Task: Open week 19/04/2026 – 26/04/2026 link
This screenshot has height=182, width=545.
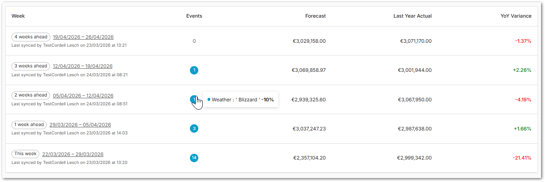Action: [83, 37]
